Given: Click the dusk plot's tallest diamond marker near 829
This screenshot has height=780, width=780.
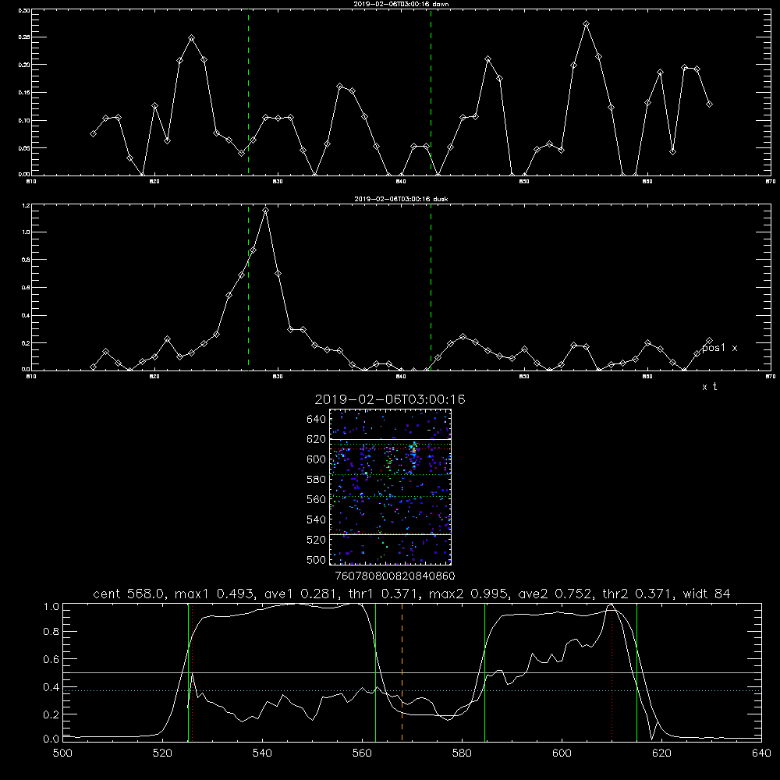Looking at the screenshot, I should [x=266, y=211].
